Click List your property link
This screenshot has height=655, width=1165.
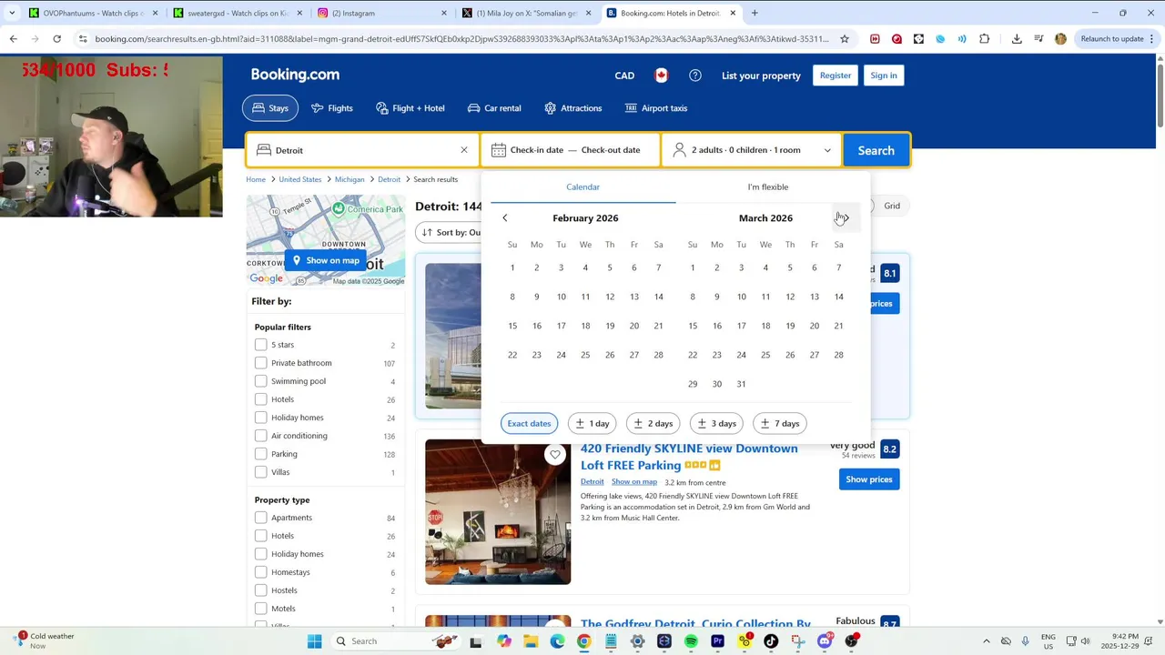(x=761, y=76)
